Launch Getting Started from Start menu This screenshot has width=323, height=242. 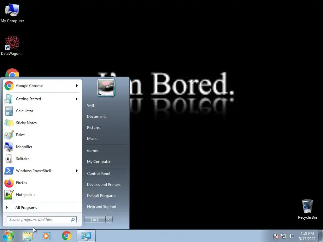(x=42, y=99)
